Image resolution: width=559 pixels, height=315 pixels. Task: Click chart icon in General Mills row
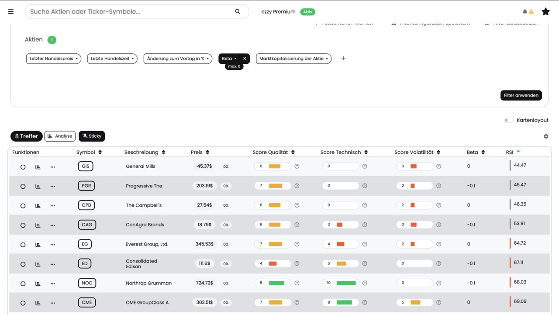(x=38, y=167)
